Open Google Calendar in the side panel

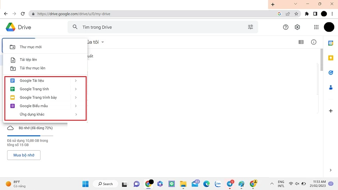click(331, 43)
